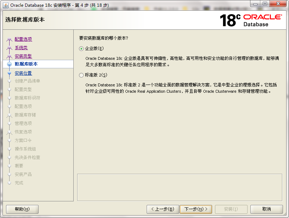Click the 先决条件检查 step label

[27, 157]
